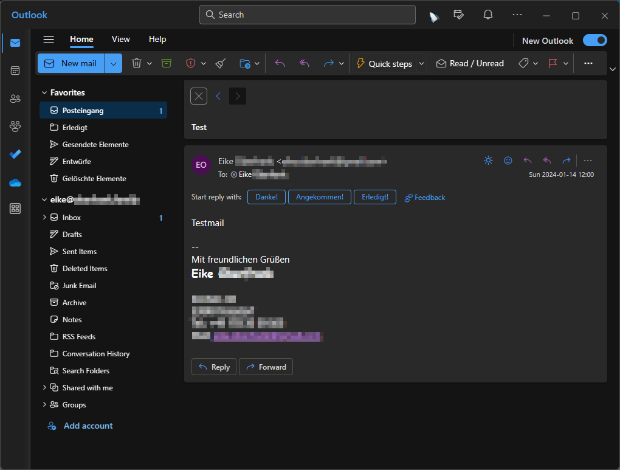The width and height of the screenshot is (620, 470).
Task: Open My Day calendar-check icon
Action: click(x=458, y=15)
